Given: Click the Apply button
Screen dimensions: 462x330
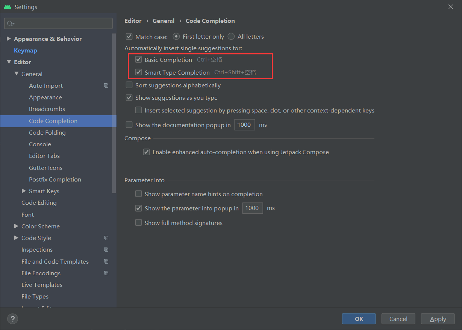Looking at the screenshot, I should pos(438,319).
